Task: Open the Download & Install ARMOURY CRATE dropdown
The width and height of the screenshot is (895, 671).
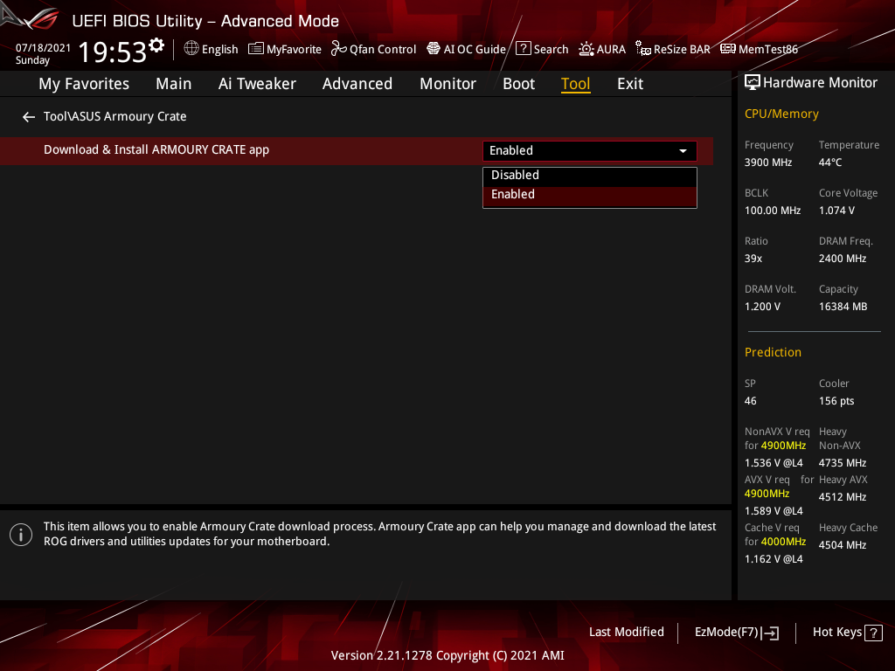Action: coord(682,150)
